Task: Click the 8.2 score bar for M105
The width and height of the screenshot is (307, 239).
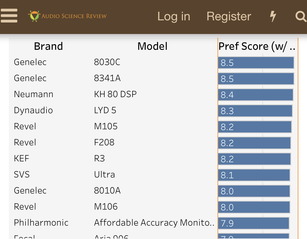Action: point(255,127)
